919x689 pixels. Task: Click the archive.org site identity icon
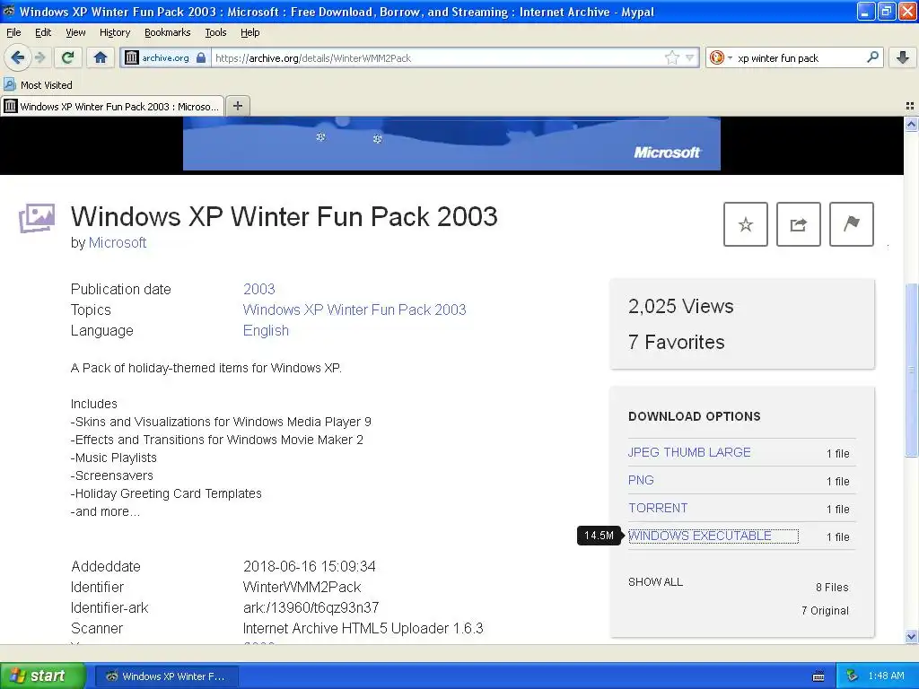132,57
